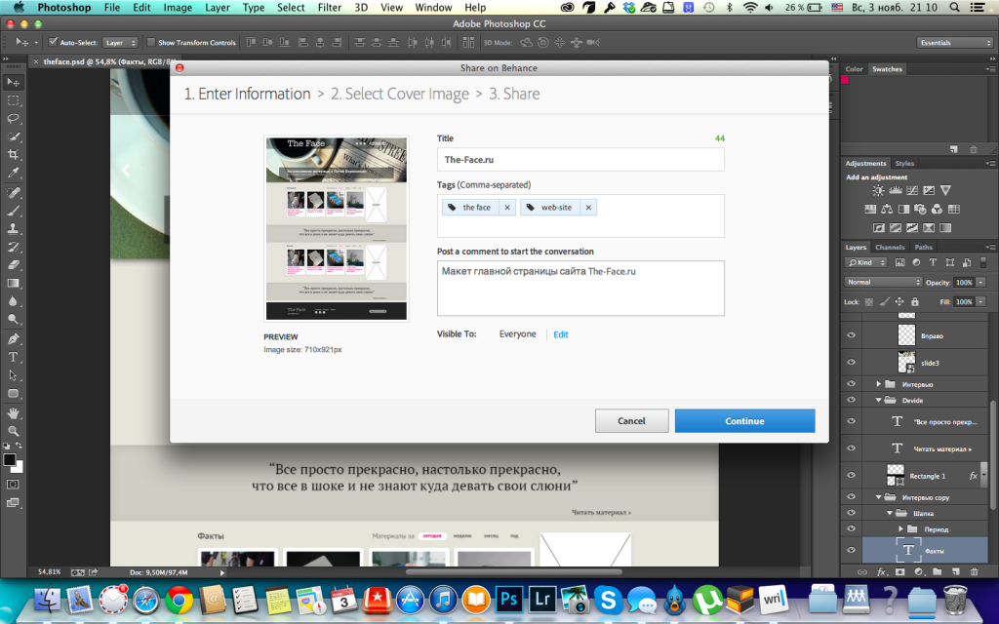Image resolution: width=999 pixels, height=624 pixels.
Task: Click the Lock all layer icon
Action: point(915,302)
